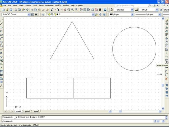Click the Move modify tool
The height and width of the screenshot is (127, 169).
(x=167, y=38)
